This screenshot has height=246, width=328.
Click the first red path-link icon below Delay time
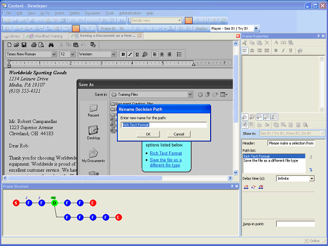tap(246, 187)
